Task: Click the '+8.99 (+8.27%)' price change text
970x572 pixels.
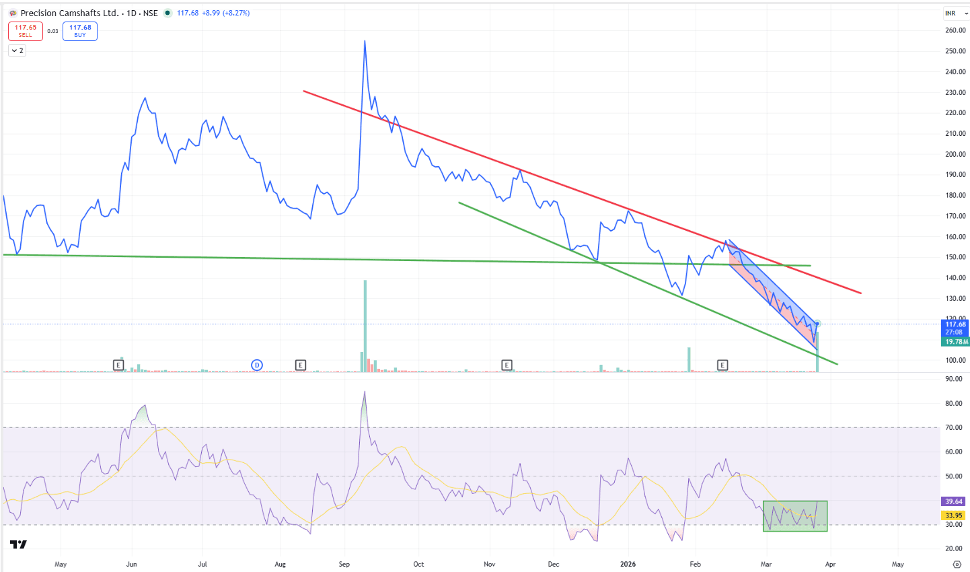Action: click(x=225, y=13)
